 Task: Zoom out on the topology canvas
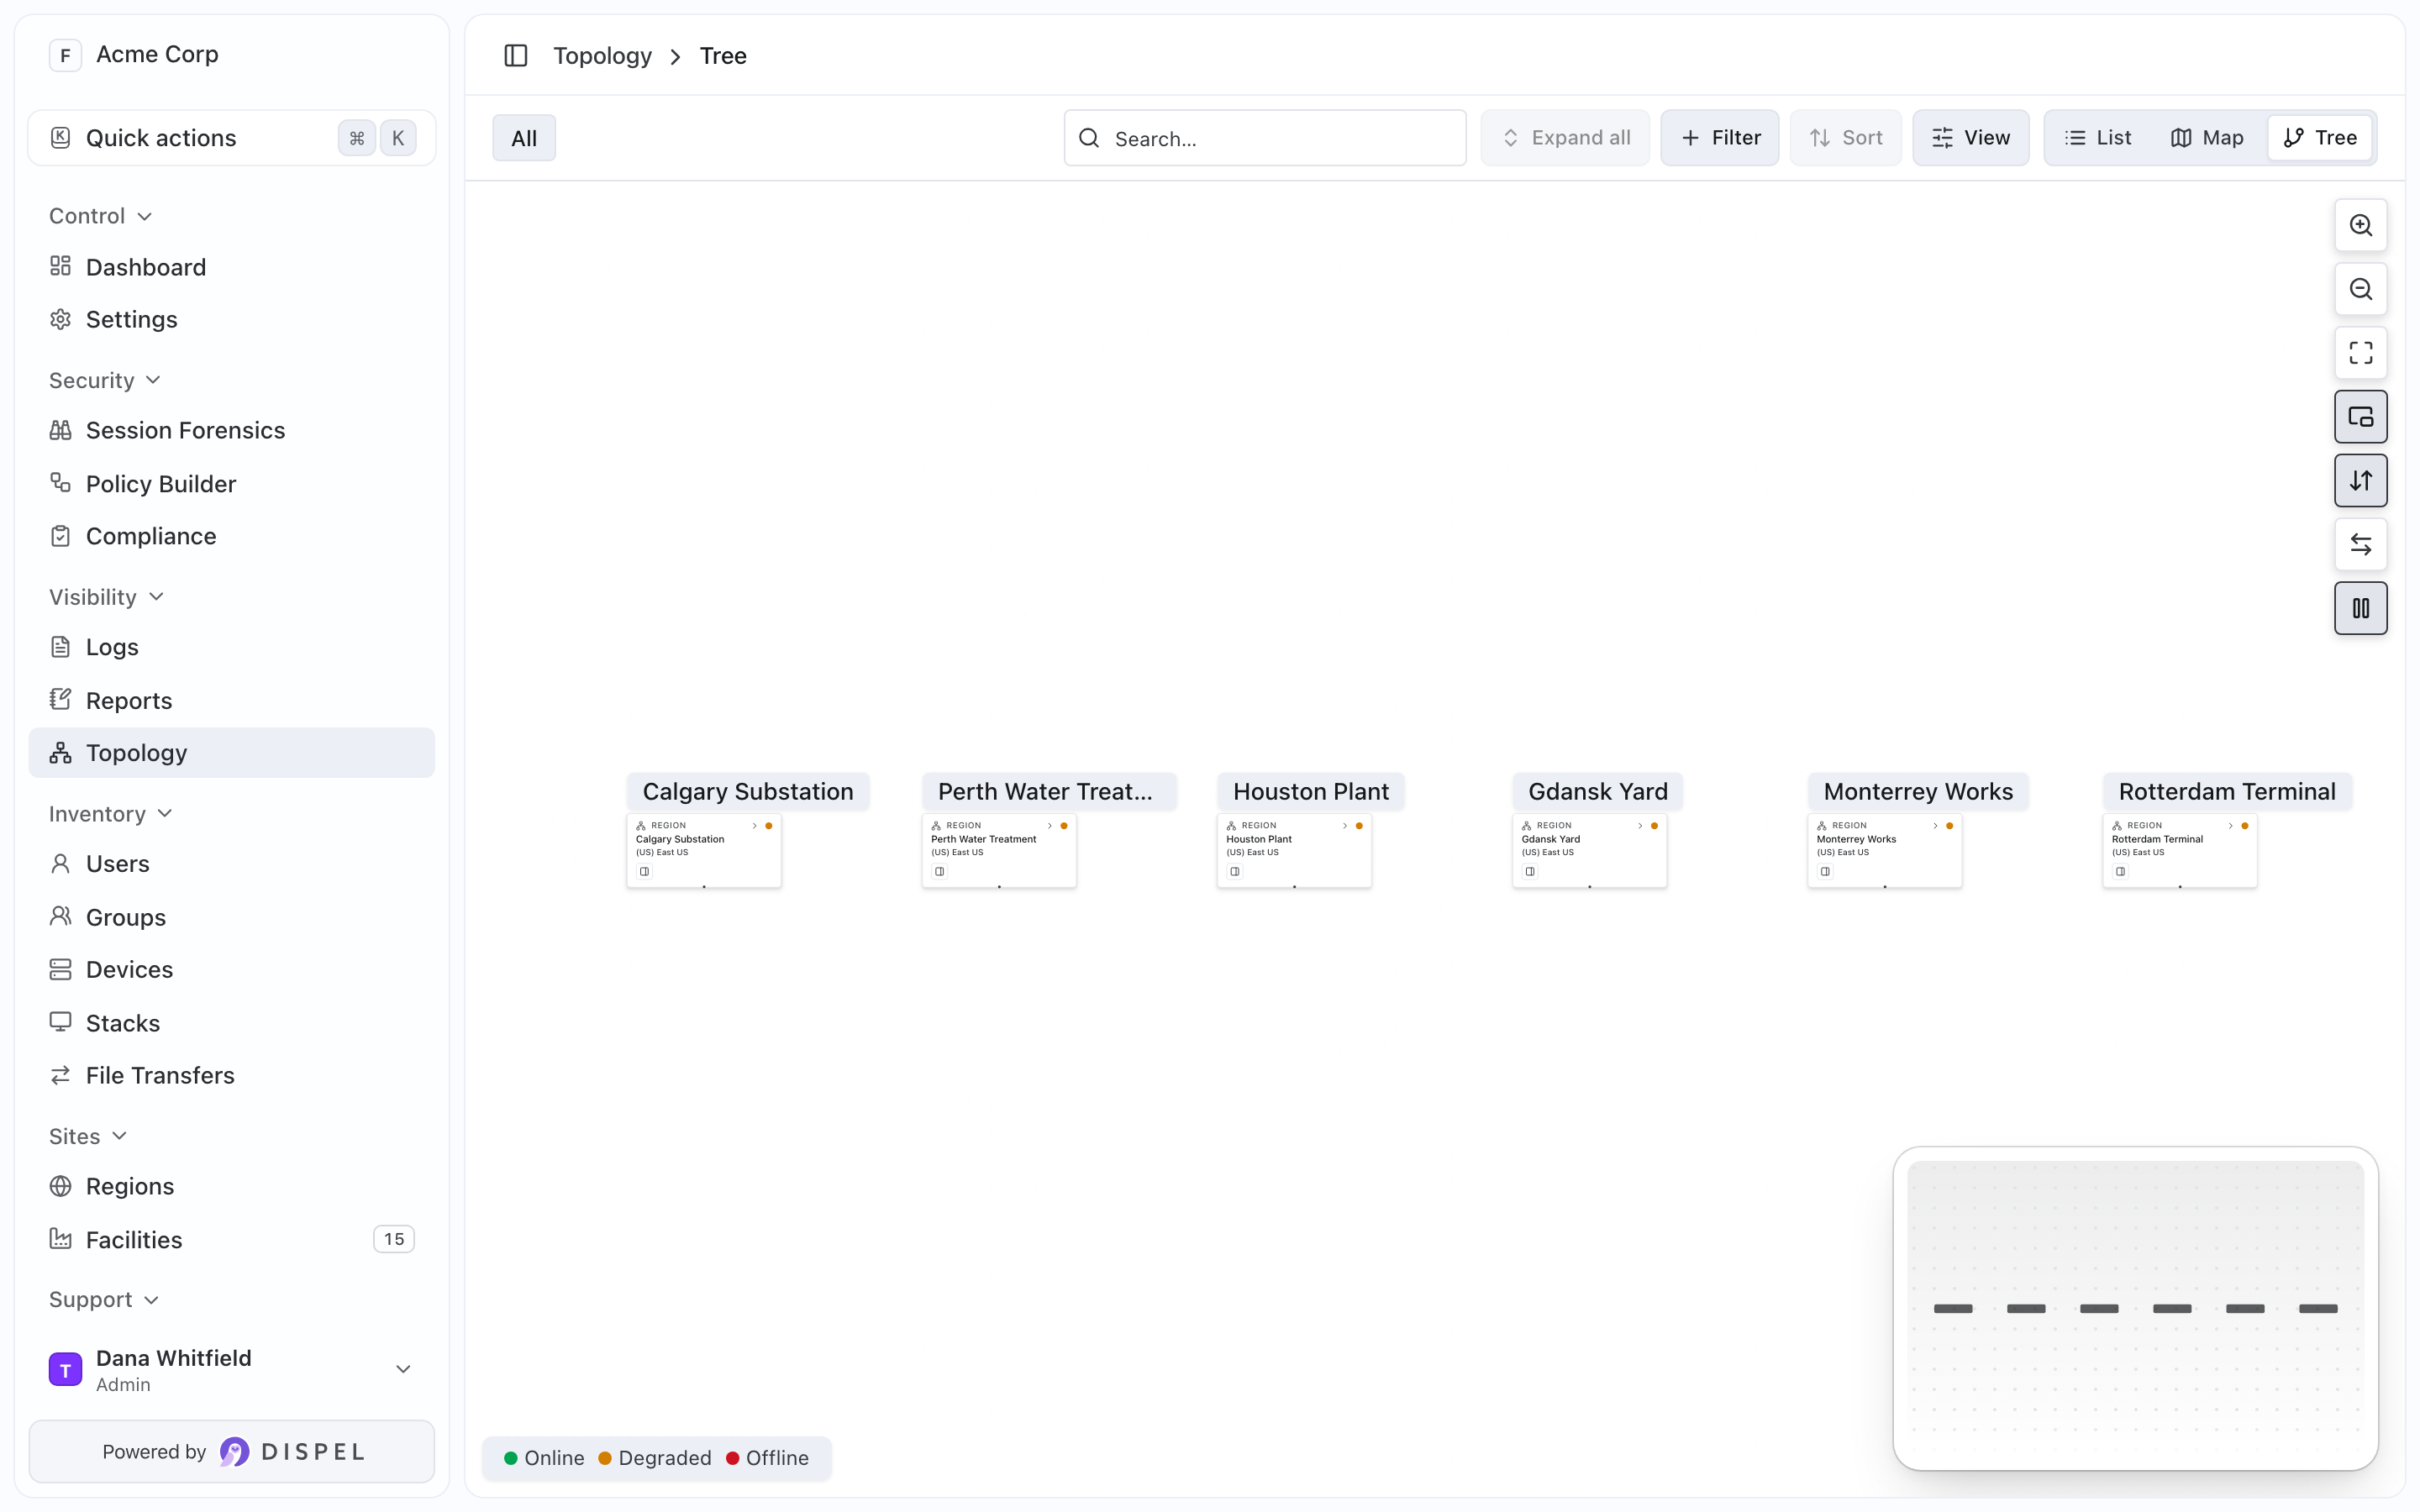(x=2360, y=289)
